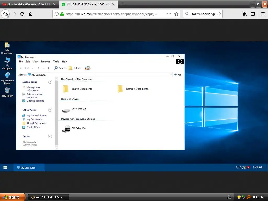Select the CD Drive (D:) icon
268x201 pixels.
[66, 129]
